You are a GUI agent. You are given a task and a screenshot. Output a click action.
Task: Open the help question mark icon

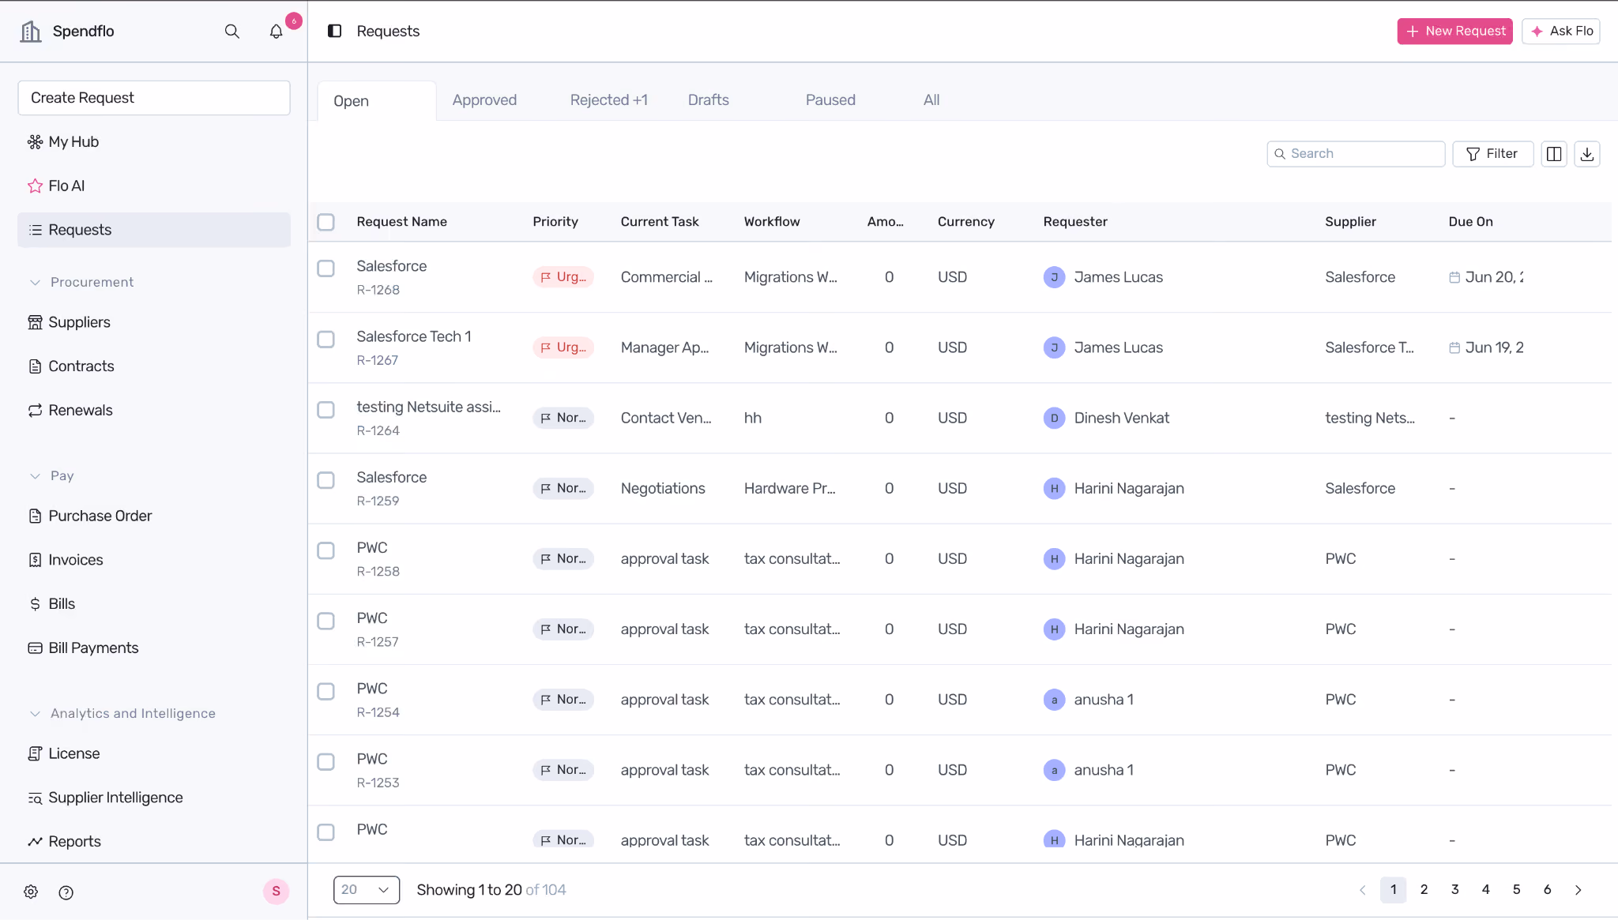click(66, 892)
